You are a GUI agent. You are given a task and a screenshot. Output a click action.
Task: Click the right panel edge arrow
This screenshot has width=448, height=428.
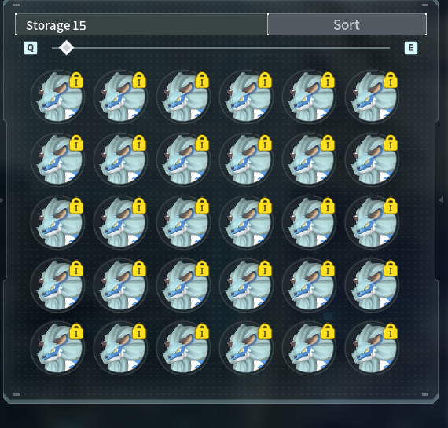441,200
